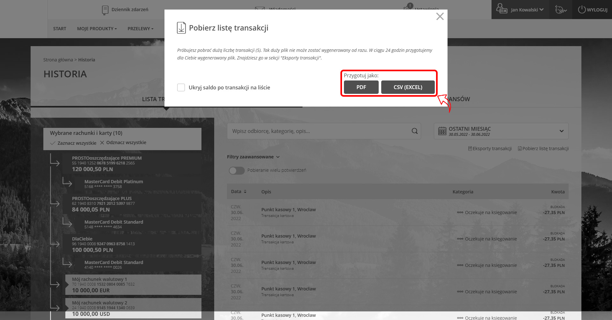Image resolution: width=612 pixels, height=320 pixels.
Task: Check Ukryj saldo po transakcji checkbox
Action: tap(181, 87)
